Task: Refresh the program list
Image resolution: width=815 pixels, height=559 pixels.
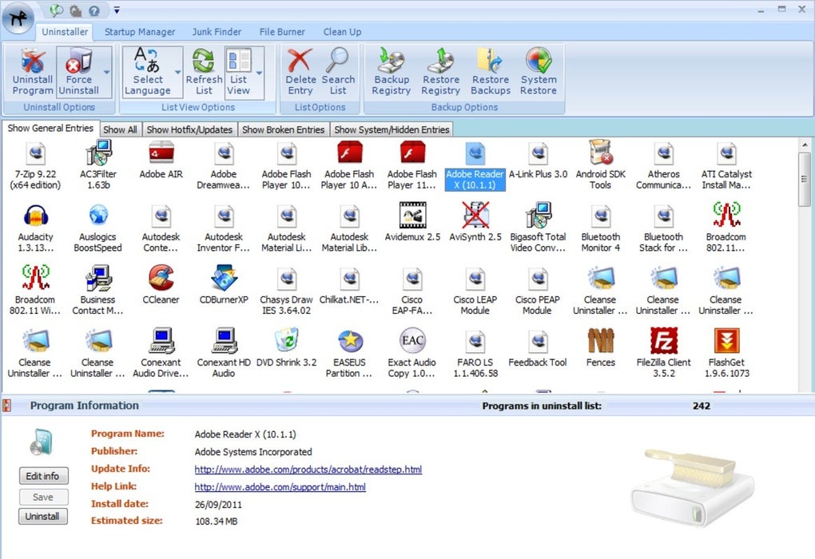Action: tap(204, 76)
